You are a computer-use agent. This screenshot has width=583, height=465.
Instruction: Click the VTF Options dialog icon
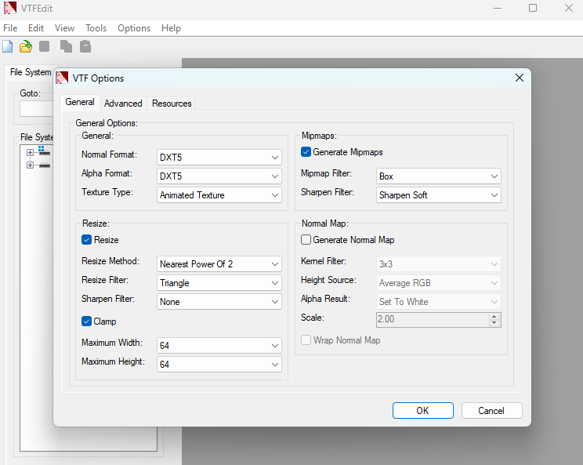[62, 78]
